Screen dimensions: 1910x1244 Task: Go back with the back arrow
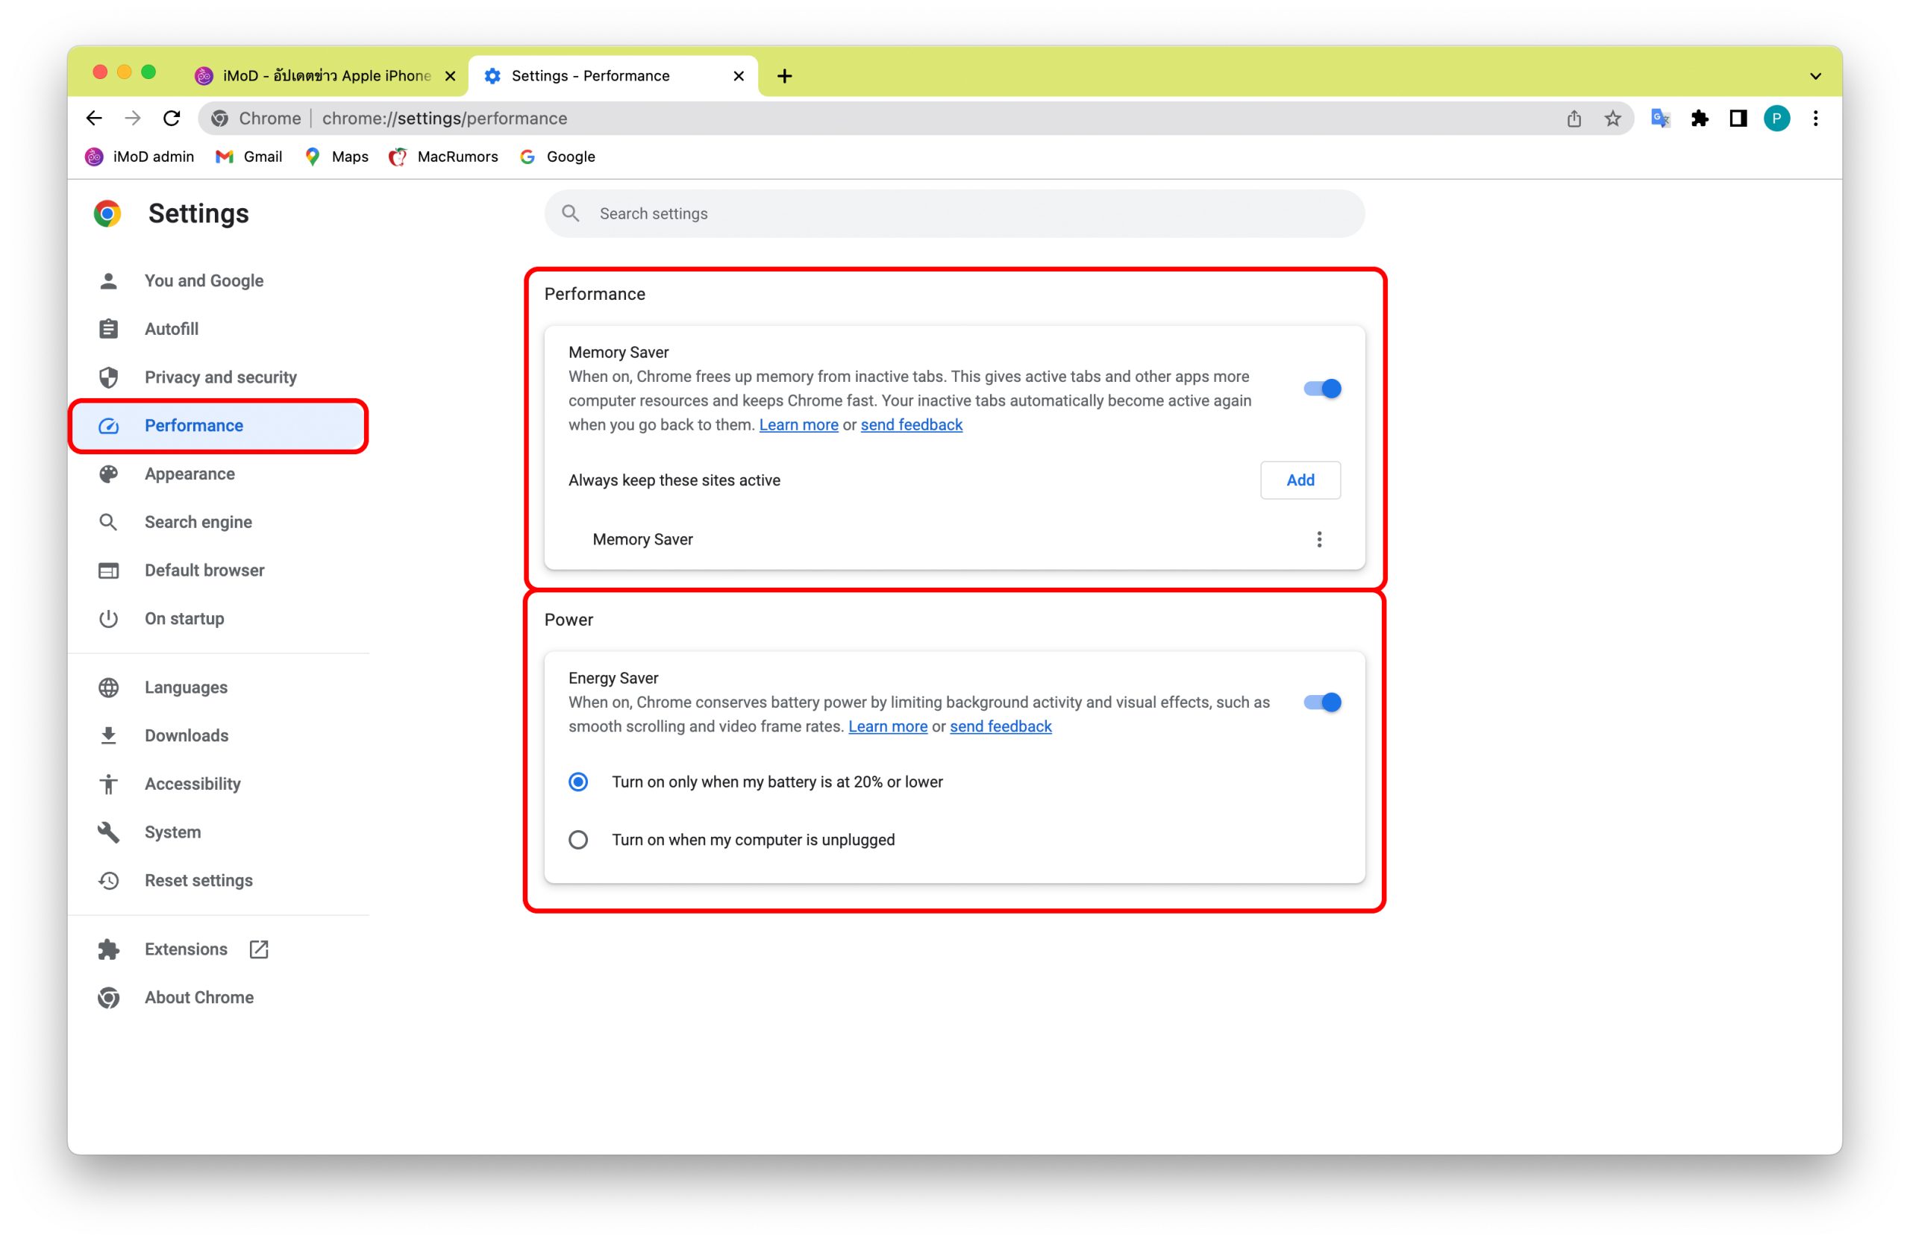click(x=94, y=119)
